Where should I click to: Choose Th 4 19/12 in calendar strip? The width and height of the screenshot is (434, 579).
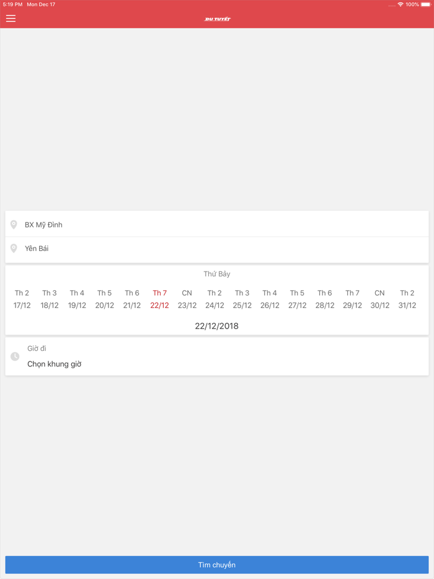[x=77, y=299]
